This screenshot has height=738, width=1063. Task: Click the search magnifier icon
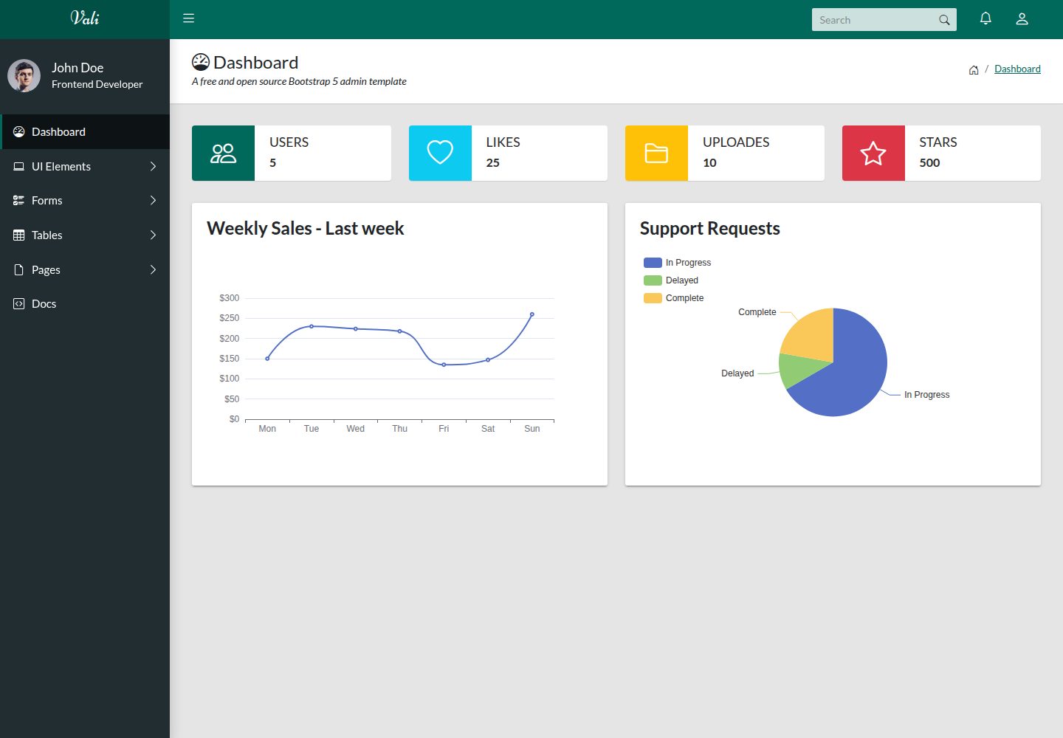tap(944, 20)
